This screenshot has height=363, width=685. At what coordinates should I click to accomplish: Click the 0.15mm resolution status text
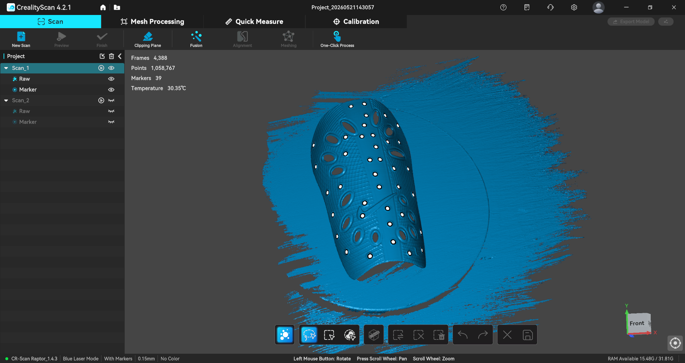pyautogui.click(x=146, y=359)
